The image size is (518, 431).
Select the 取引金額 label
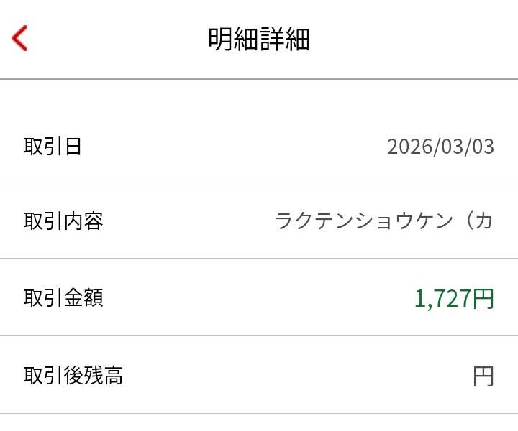tap(63, 297)
